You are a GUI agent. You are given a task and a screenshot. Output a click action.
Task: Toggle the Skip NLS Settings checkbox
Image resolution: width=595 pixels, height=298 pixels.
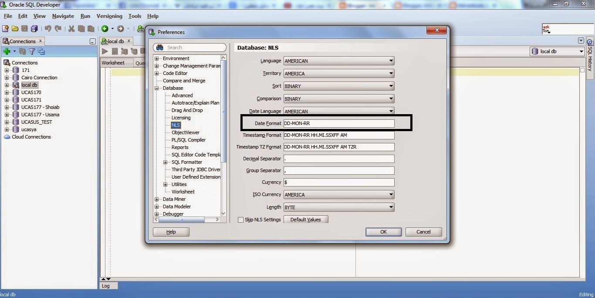pyautogui.click(x=240, y=220)
